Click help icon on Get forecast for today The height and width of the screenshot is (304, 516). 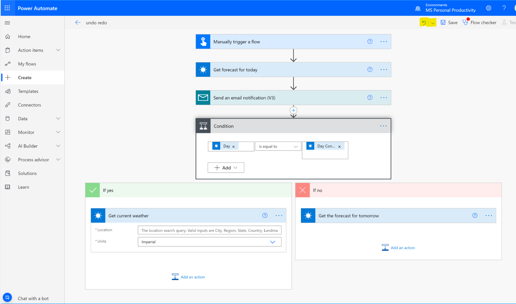(370, 70)
